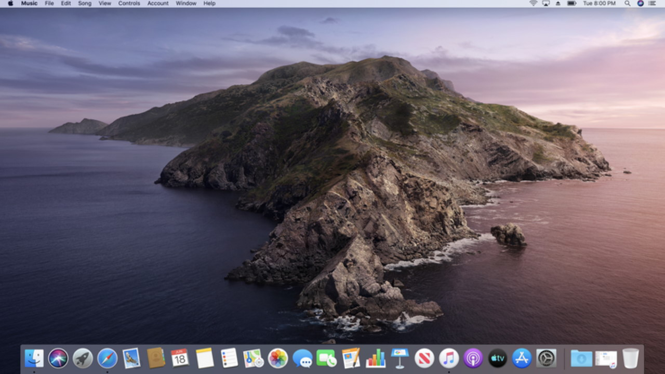
Task: Open the App Store
Action: click(522, 358)
